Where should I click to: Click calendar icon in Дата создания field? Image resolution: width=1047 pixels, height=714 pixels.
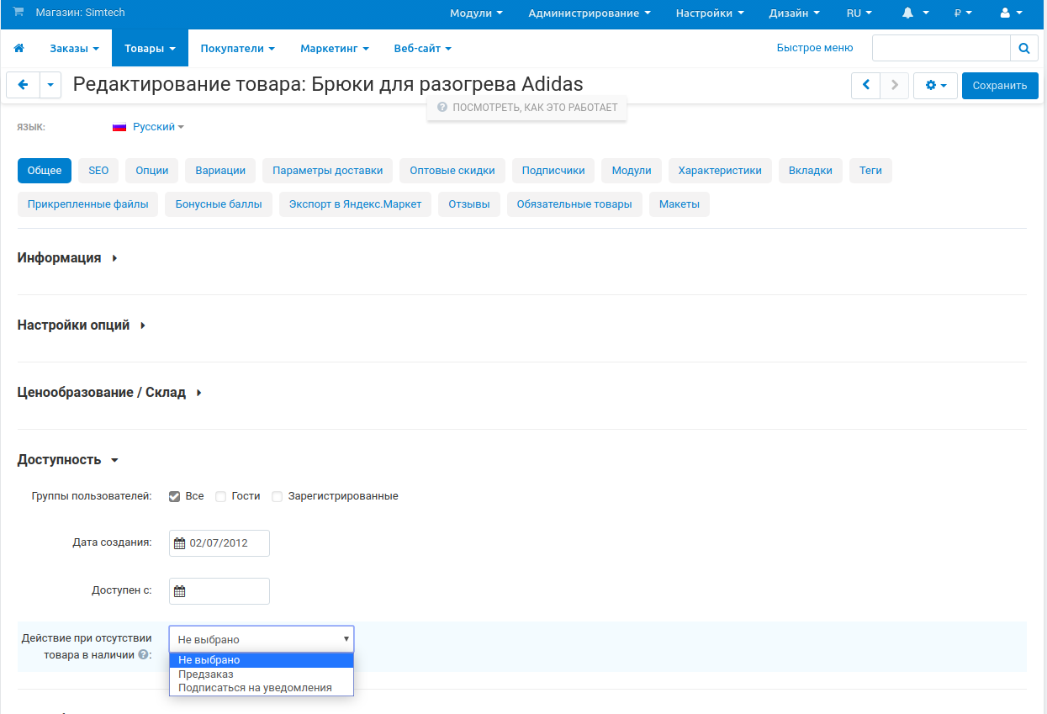pos(179,543)
